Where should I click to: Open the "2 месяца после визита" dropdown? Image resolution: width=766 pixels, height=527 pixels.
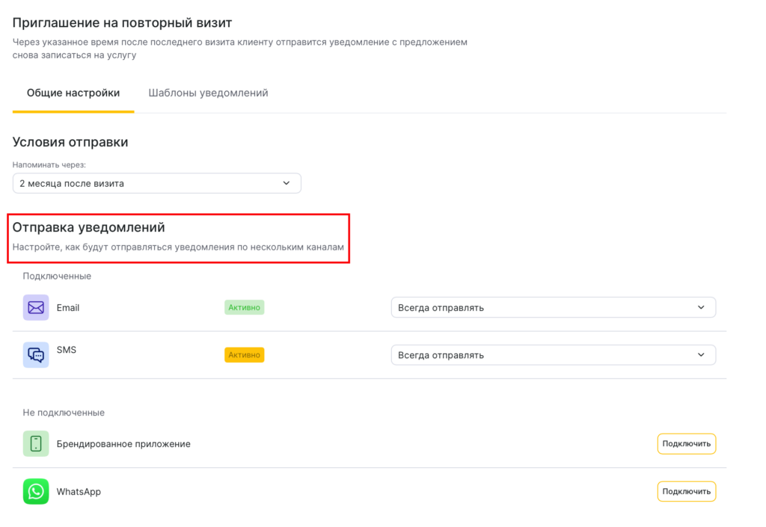click(x=156, y=183)
